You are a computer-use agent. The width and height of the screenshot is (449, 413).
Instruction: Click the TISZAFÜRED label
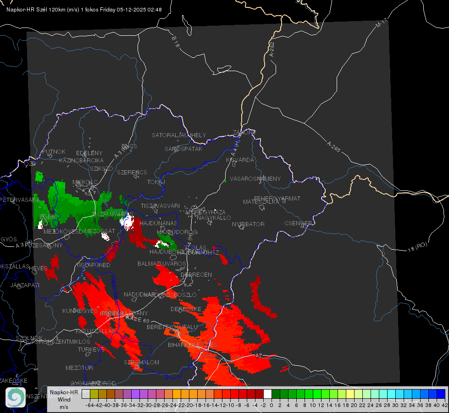tap(93, 265)
